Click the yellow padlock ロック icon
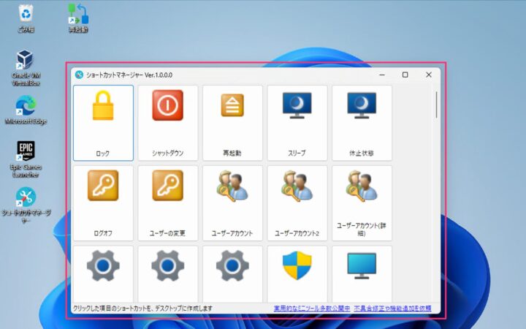 (x=103, y=107)
